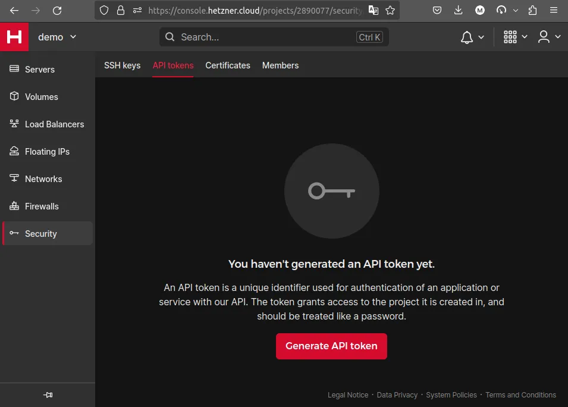Click the browser reload button

[57, 10]
